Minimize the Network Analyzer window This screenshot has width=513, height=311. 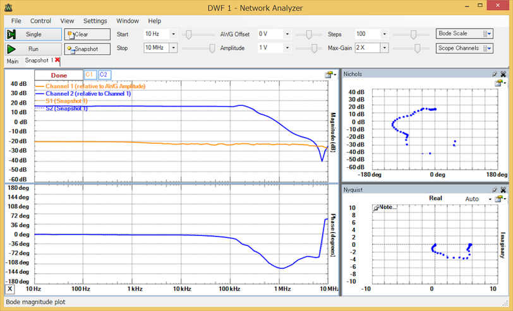466,6
